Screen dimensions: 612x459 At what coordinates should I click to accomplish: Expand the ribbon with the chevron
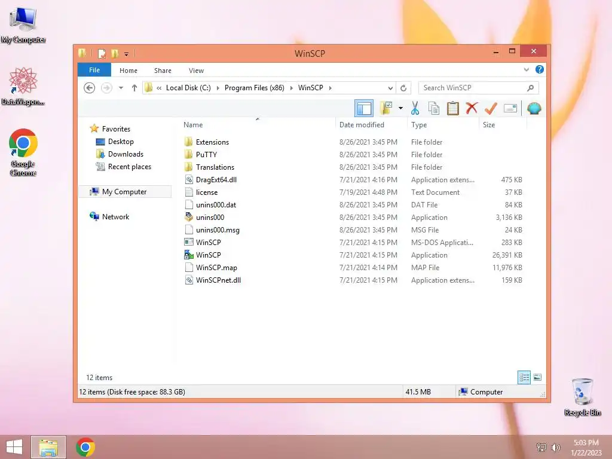click(x=526, y=70)
